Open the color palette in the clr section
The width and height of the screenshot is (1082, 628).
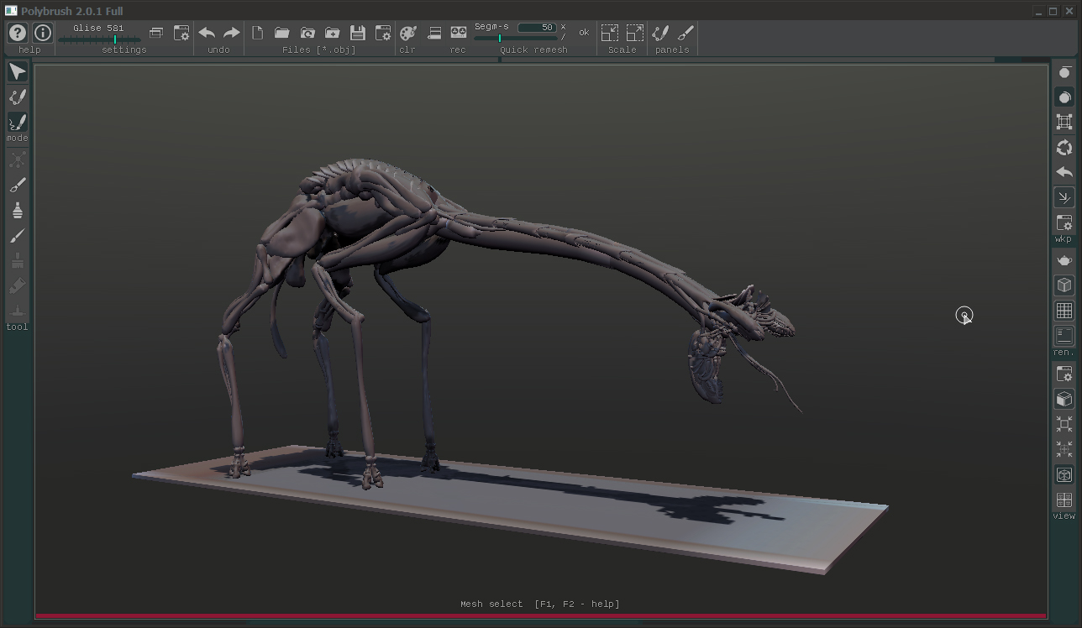[407, 32]
